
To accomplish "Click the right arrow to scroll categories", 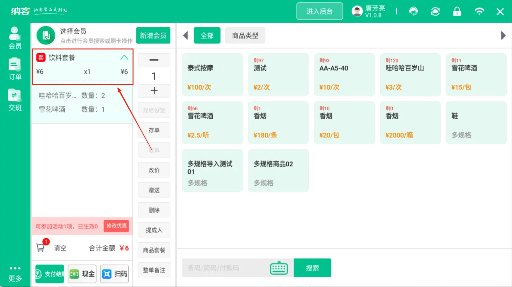I will tap(504, 35).
